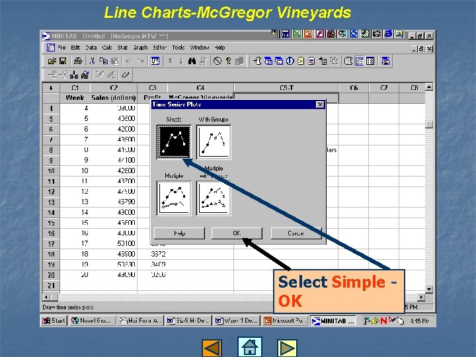Click the Save Project floppy disk icon
Image resolution: width=476 pixels, height=357 pixels.
point(63,61)
